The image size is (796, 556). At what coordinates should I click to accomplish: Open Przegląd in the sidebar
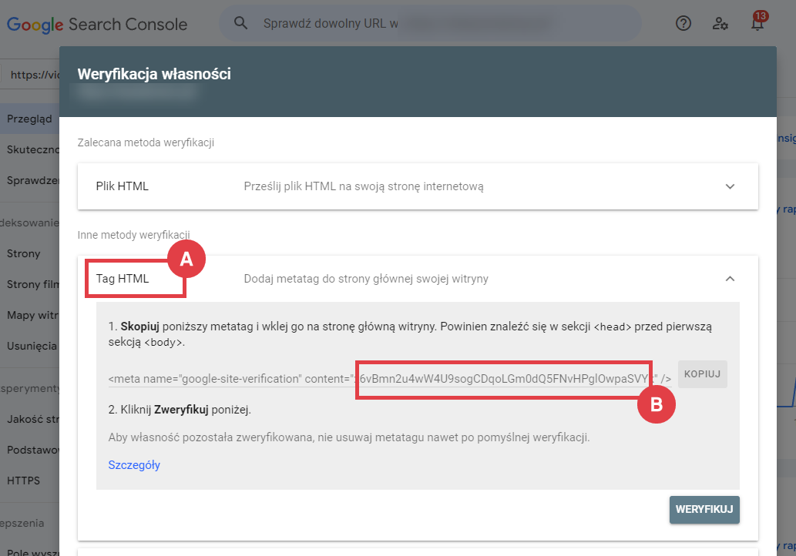29,119
